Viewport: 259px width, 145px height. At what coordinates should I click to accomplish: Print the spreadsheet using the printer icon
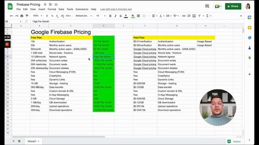coord(21,16)
